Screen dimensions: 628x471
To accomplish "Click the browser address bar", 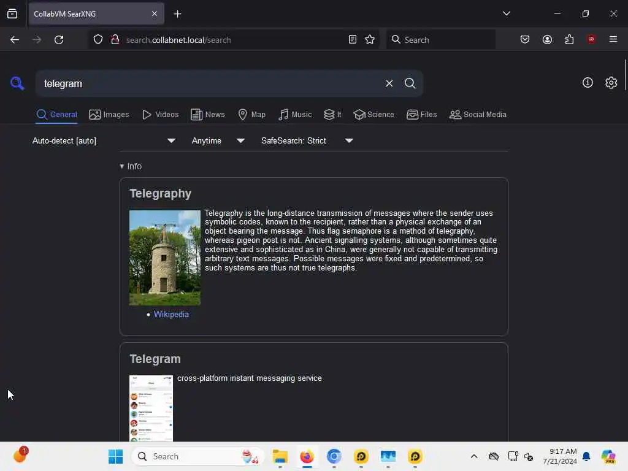I will pyautogui.click(x=234, y=40).
